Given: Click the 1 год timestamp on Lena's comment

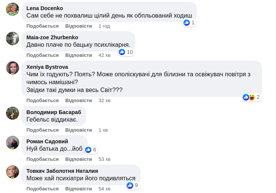Looking at the screenshot, I should pos(104,26).
